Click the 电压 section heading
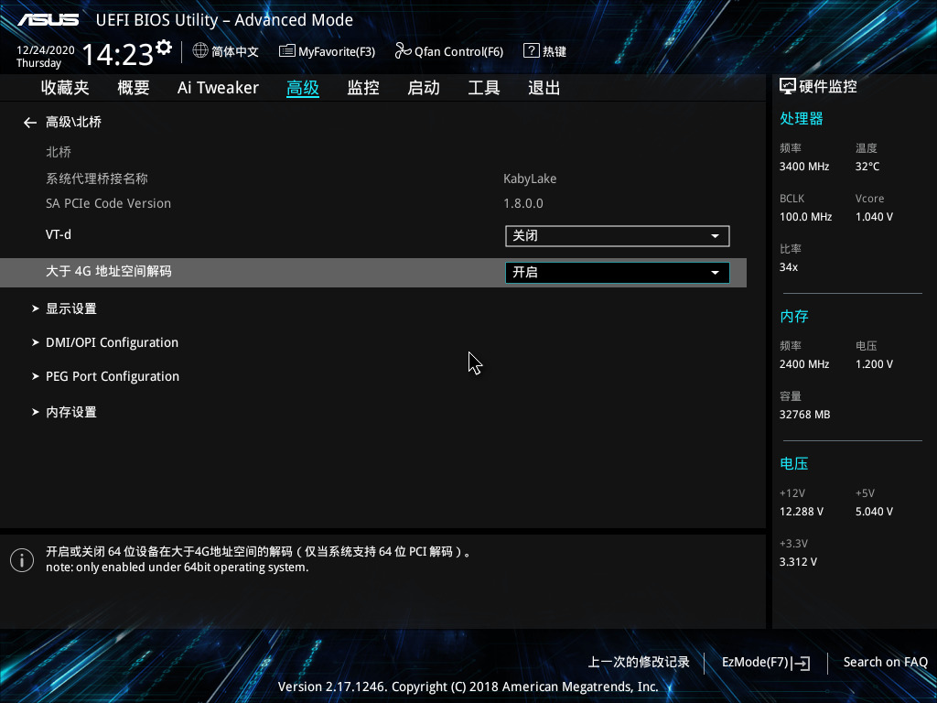 pyautogui.click(x=794, y=463)
